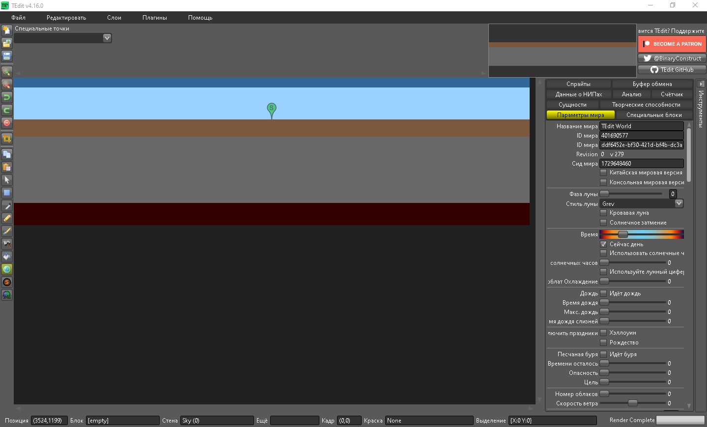Switch to the Анализ tab

pyautogui.click(x=631, y=94)
